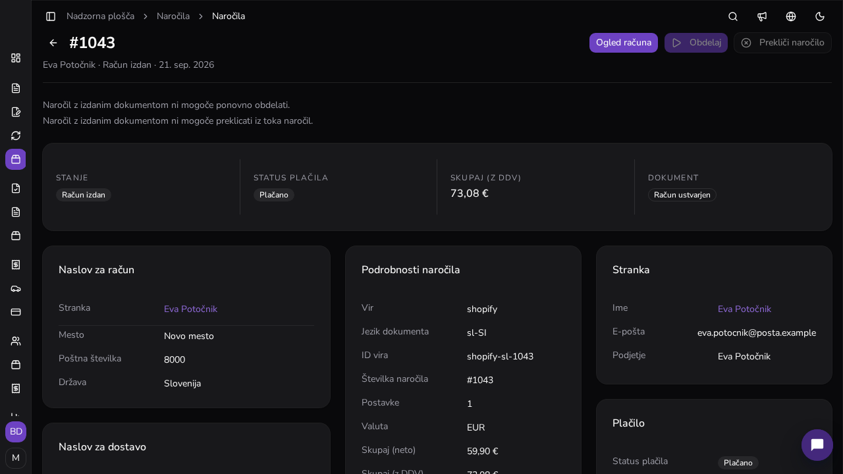
Task: Click the Račun izdan status badge
Action: [84, 195]
